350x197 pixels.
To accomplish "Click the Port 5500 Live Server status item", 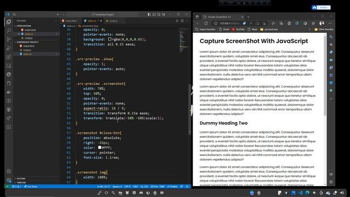I will (157, 187).
